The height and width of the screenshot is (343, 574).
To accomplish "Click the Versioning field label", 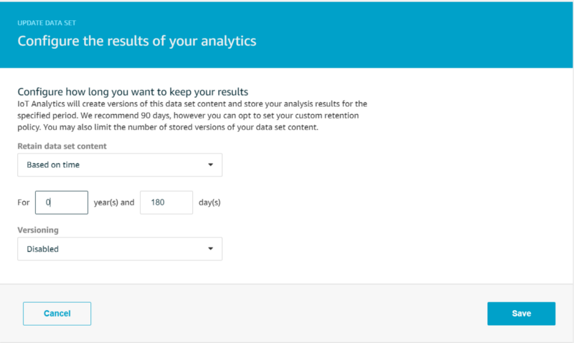I will coord(38,230).
